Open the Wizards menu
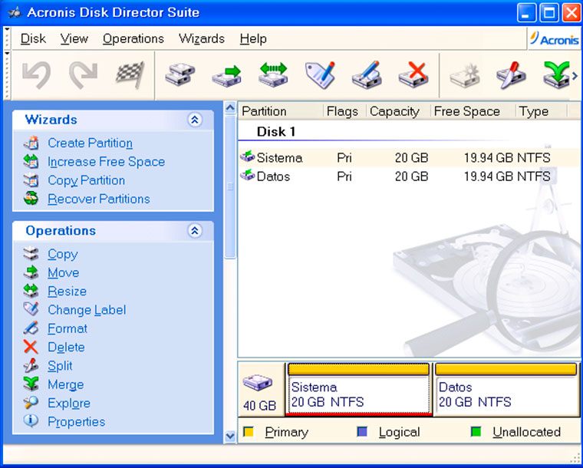 202,38
